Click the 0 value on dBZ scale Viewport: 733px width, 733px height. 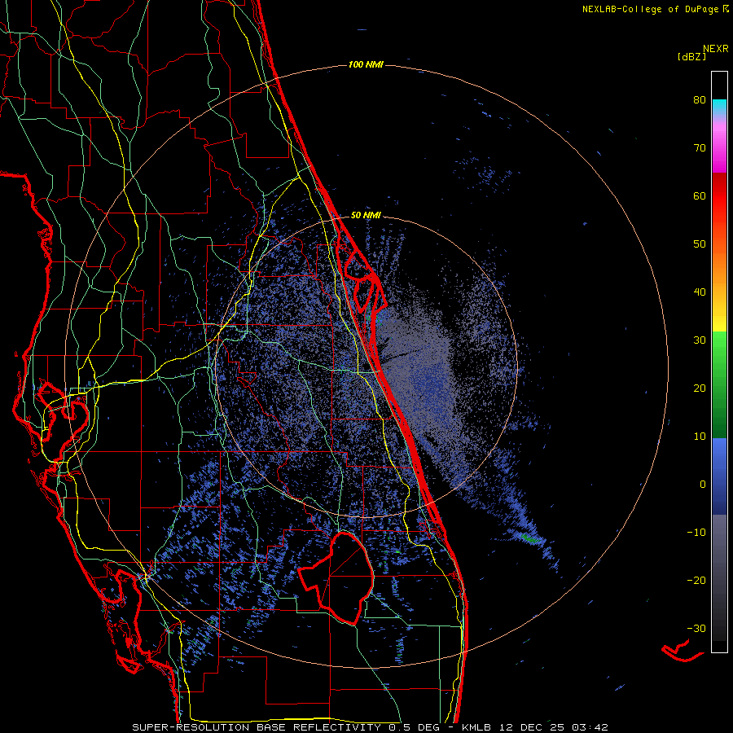coord(703,485)
